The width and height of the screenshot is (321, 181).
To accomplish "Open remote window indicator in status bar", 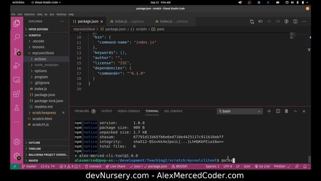I will pyautogui.click(x=15, y=166).
